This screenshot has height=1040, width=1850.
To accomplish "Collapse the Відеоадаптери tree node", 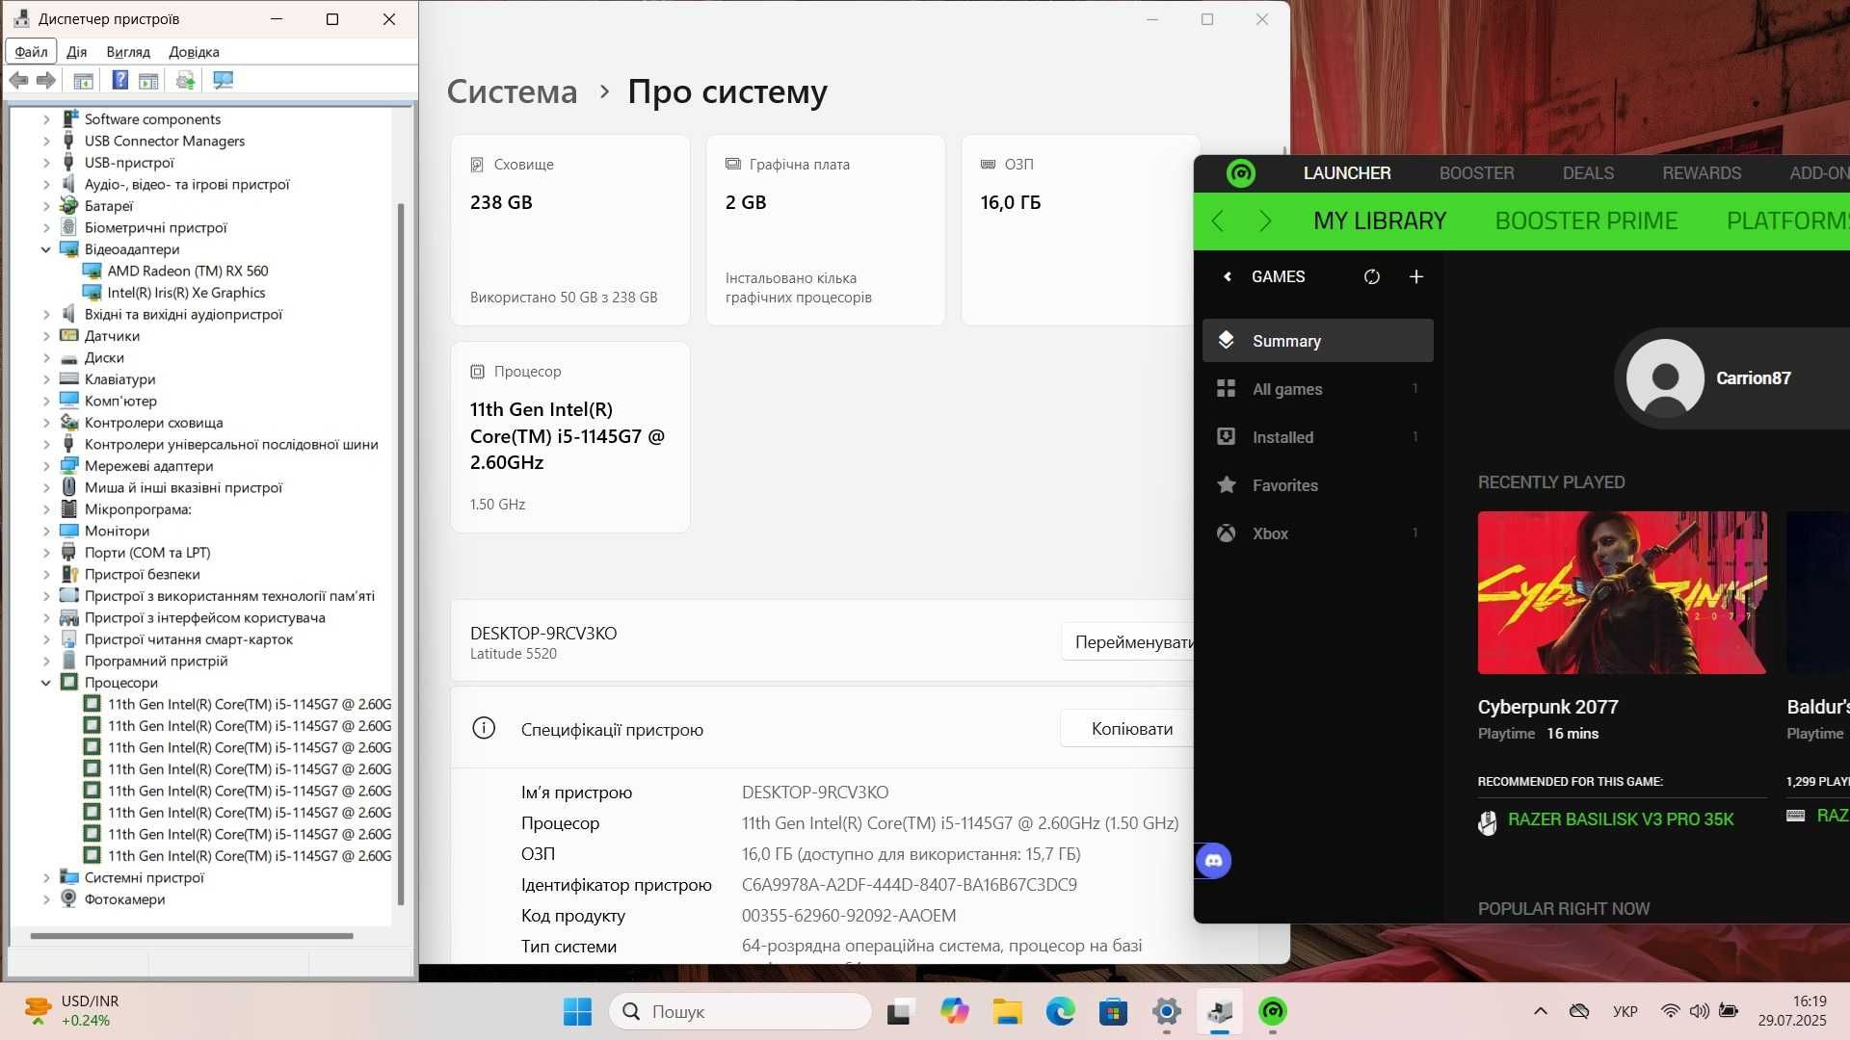I will click(x=45, y=249).
